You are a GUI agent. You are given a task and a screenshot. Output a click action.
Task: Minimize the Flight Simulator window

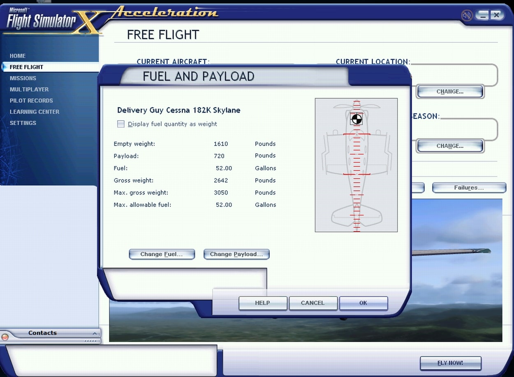click(483, 16)
